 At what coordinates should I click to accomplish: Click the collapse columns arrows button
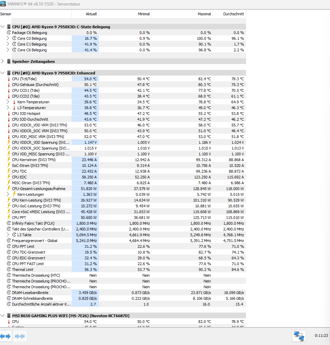tap(20, 336)
